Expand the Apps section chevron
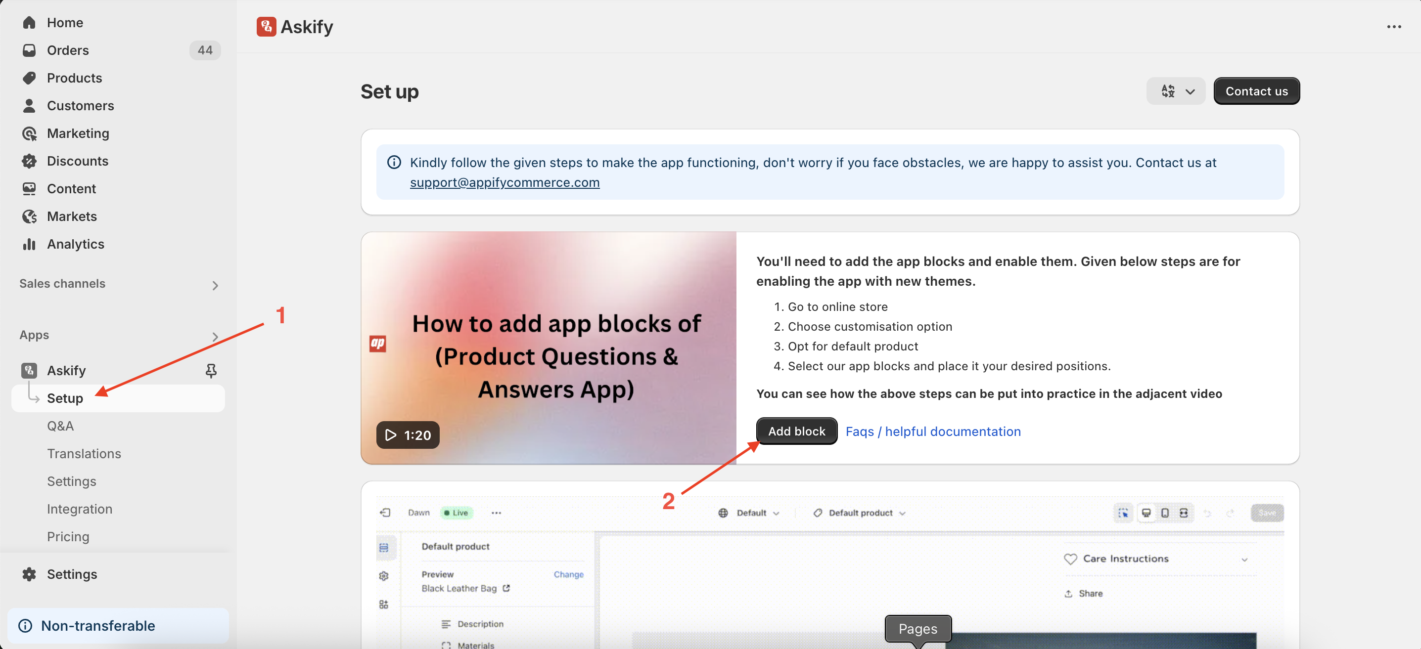Viewport: 1421px width, 649px height. click(x=215, y=336)
